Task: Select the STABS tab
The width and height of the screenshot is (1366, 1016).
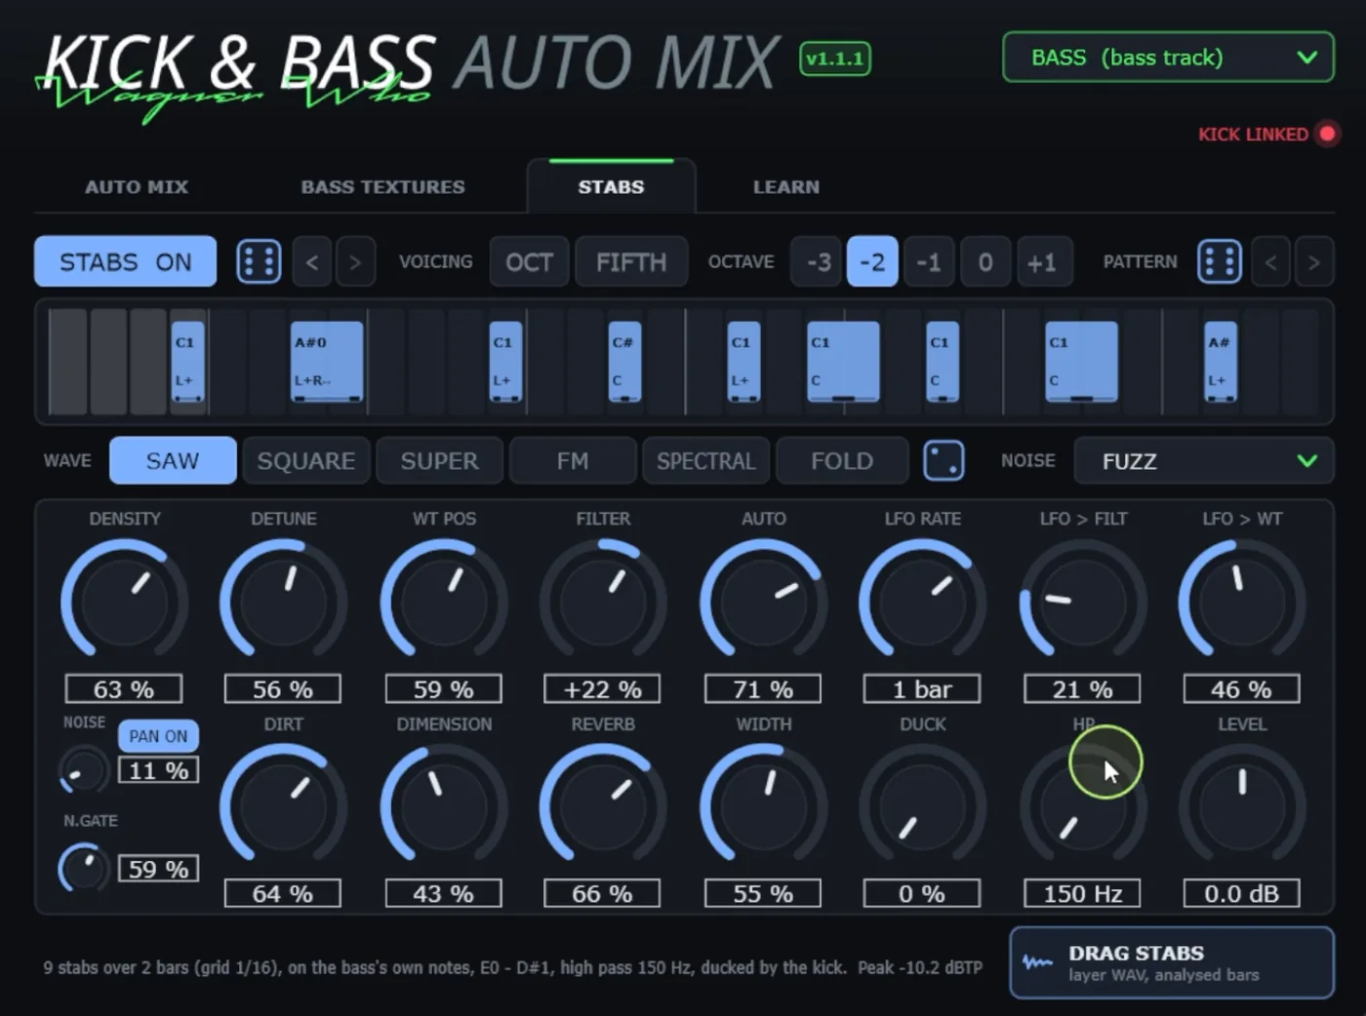Action: pos(611,186)
